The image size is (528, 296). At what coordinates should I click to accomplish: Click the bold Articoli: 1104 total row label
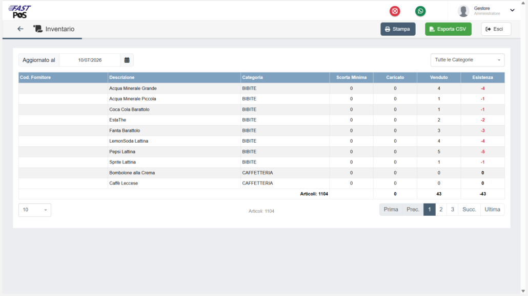click(314, 194)
